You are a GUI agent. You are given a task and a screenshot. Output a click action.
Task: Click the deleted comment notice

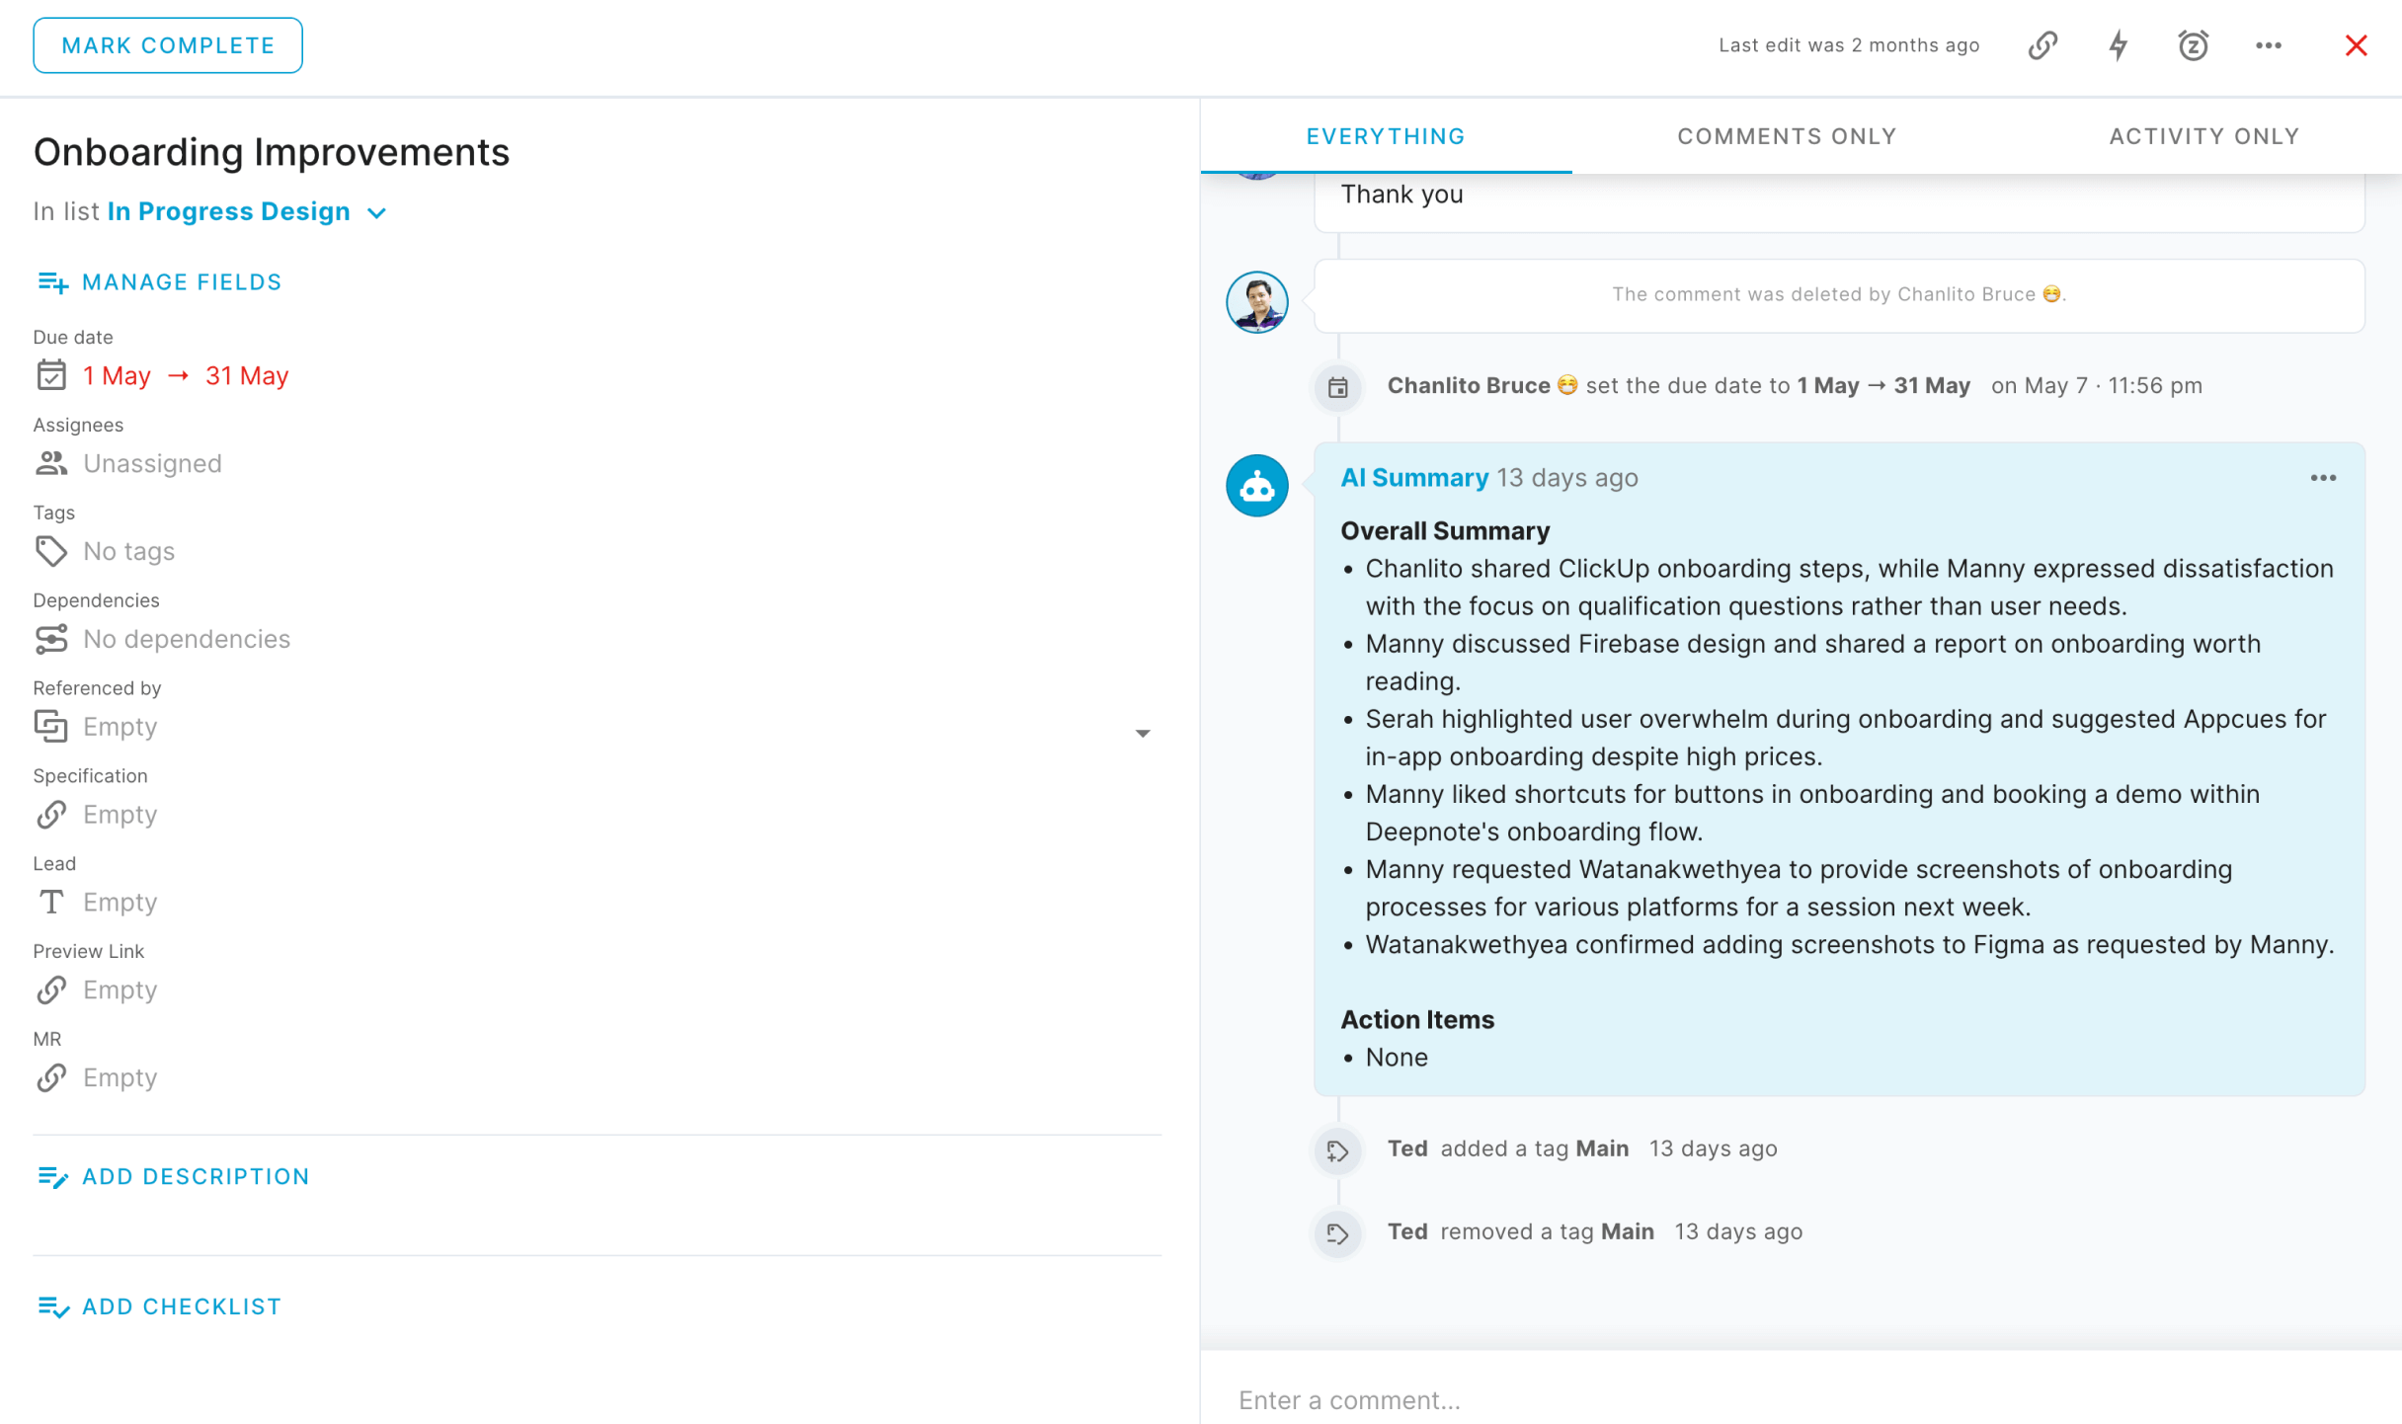tap(1839, 295)
